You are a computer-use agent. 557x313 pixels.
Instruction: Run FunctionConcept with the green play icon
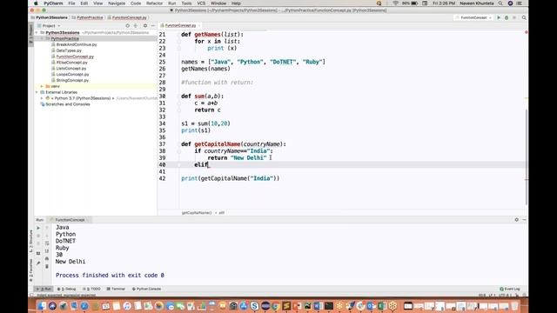click(499, 17)
